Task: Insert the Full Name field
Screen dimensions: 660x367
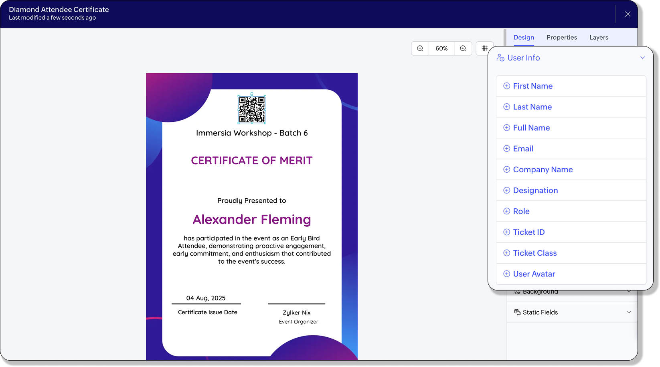Action: point(571,128)
